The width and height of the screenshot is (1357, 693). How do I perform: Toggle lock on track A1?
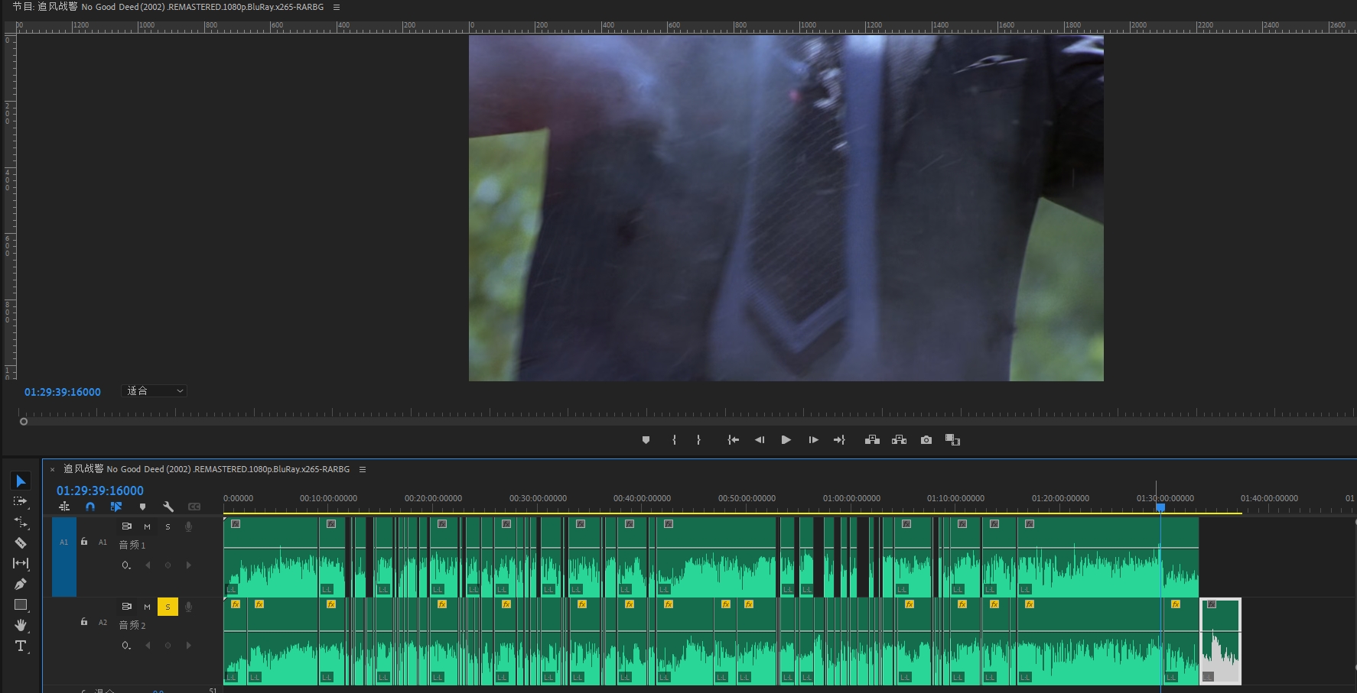point(84,542)
